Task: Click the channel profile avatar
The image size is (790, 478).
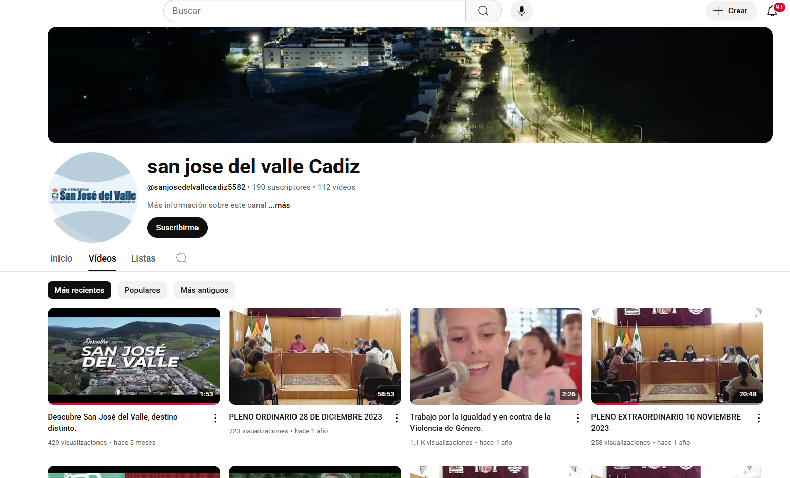Action: point(93,197)
